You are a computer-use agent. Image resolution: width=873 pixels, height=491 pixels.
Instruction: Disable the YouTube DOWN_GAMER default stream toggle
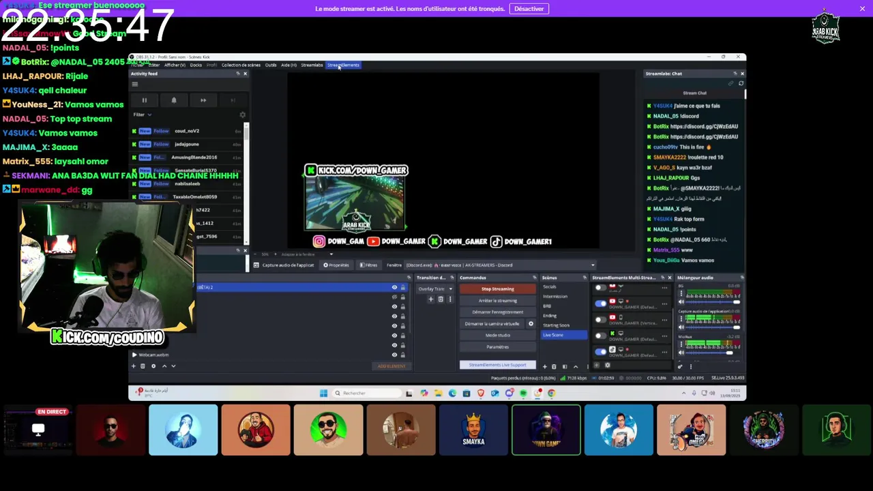point(600,303)
